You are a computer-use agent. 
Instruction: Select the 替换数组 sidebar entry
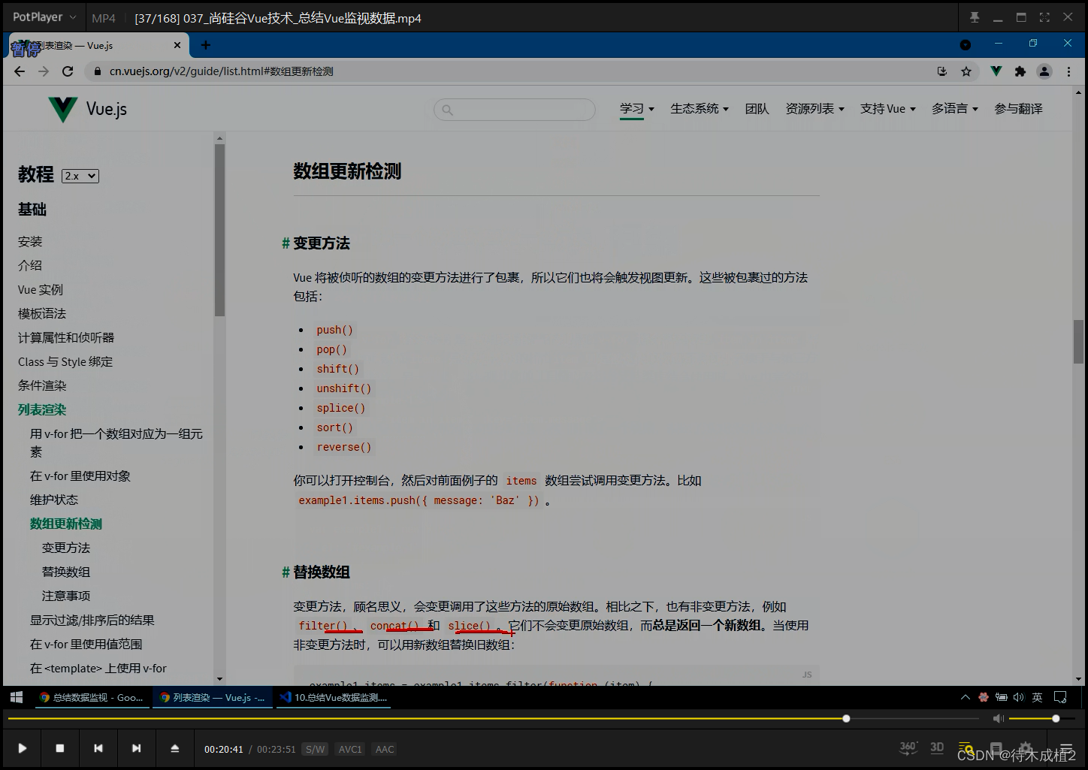66,572
